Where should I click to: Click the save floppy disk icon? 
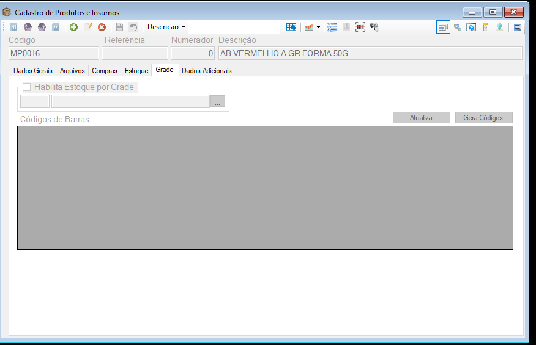(x=119, y=27)
